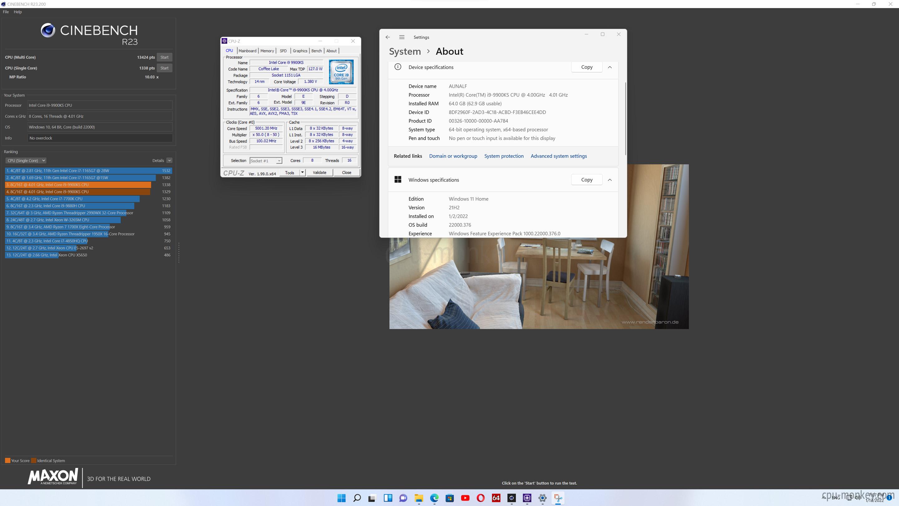Open Microsoft Store from the taskbar

pyautogui.click(x=449, y=498)
